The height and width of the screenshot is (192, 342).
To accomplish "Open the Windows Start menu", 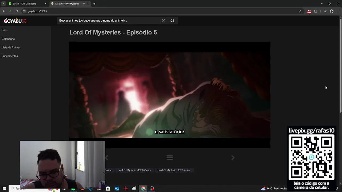I will pos(4,189).
